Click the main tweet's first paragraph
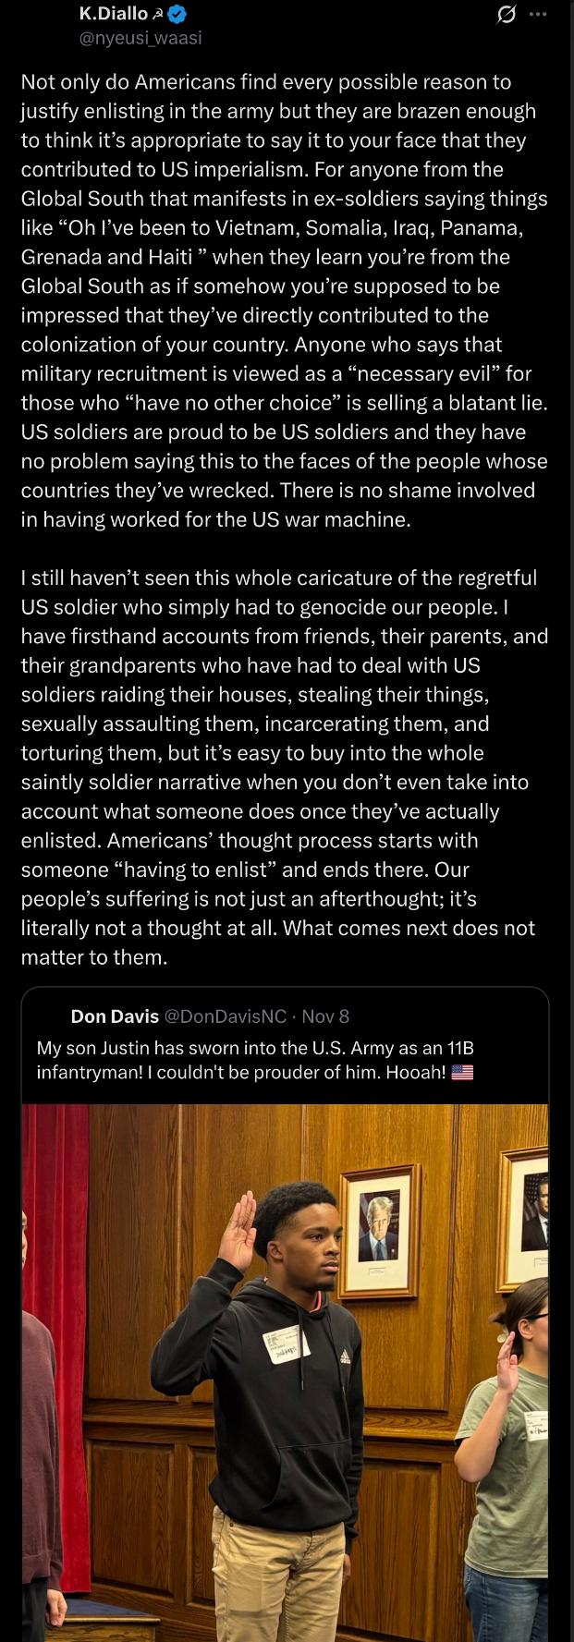This screenshot has width=574, height=1642. pyautogui.click(x=284, y=300)
